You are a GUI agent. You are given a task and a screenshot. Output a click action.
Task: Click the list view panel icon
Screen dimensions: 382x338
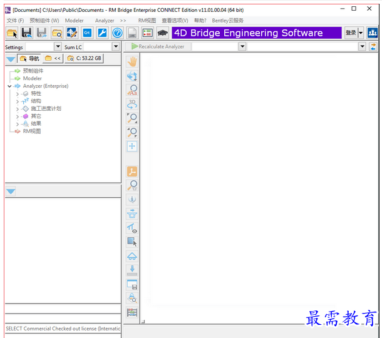click(x=147, y=33)
